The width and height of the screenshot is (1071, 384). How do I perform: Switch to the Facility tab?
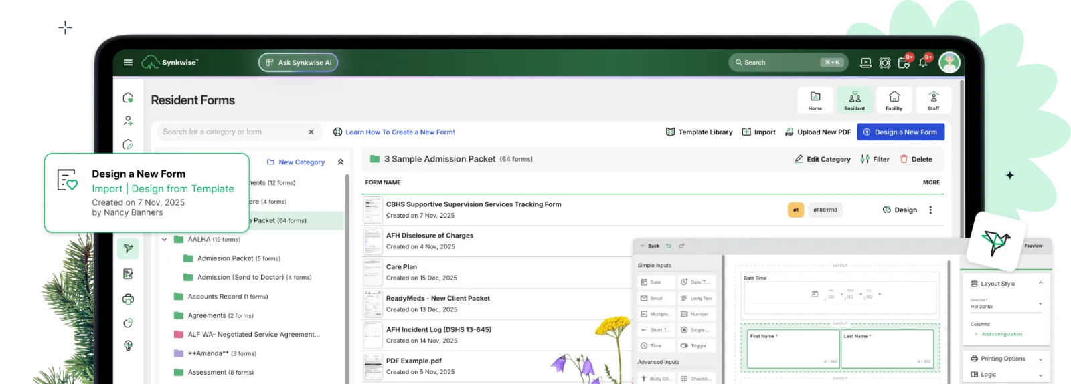point(894,100)
